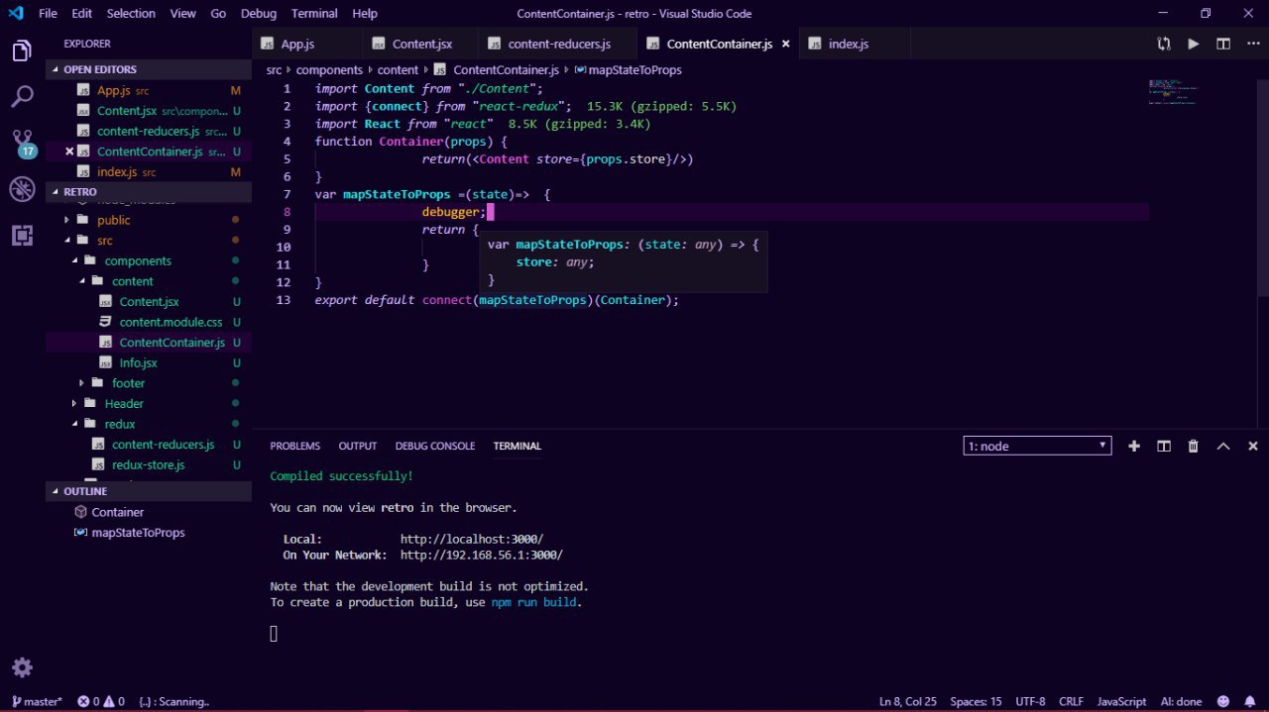The image size is (1269, 712).
Task: Split the editor to the right
Action: point(1223,45)
